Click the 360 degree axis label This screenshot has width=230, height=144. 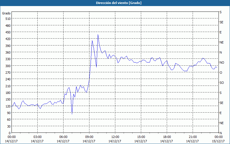8,52
